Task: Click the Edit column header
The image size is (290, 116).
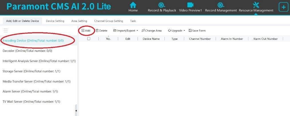Action: click(x=128, y=39)
